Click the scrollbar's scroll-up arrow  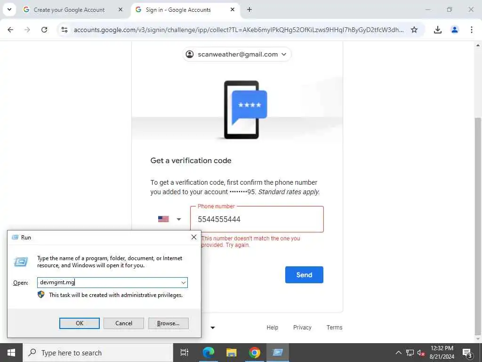tap(478, 45)
